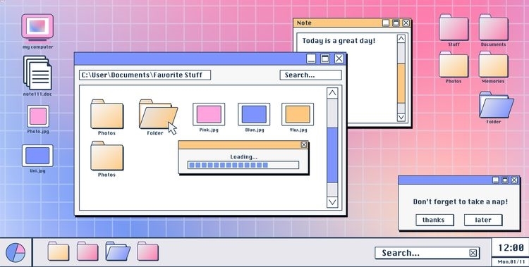Click the file window's Search field
Screen dimensions: 529x267
point(311,75)
